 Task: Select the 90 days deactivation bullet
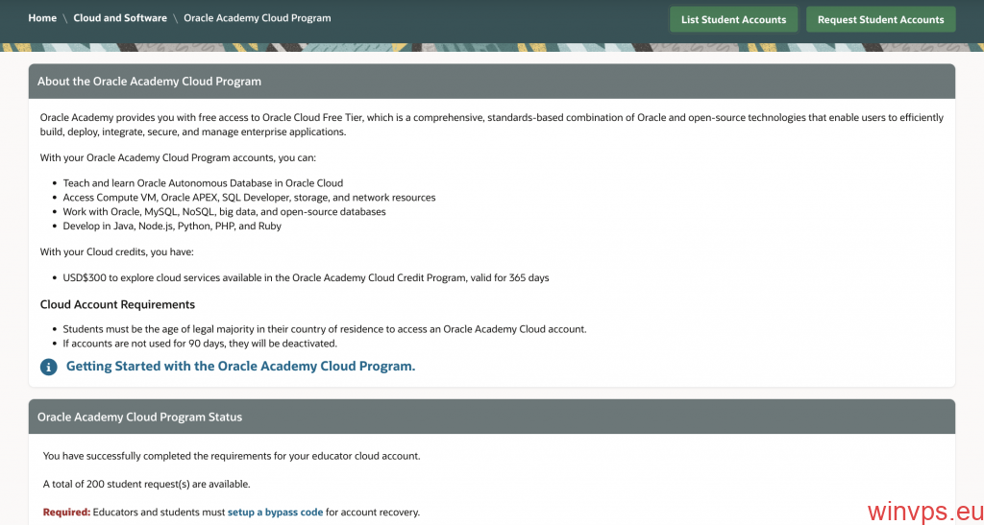point(200,344)
